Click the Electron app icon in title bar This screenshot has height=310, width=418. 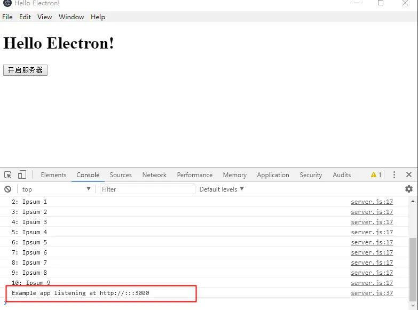7,3
